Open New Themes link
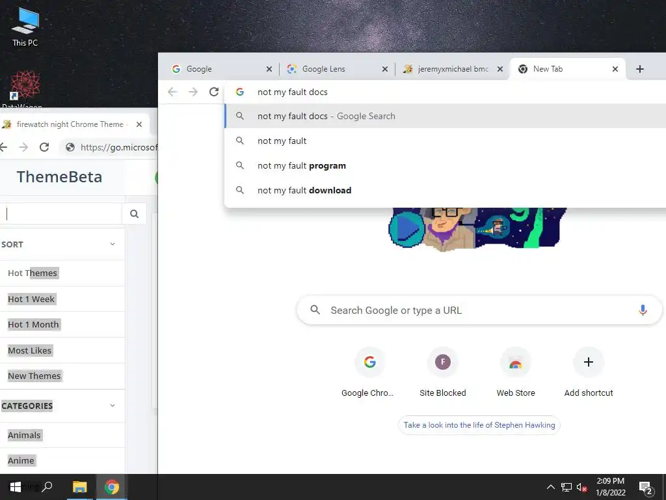This screenshot has height=500, width=666. (34, 376)
